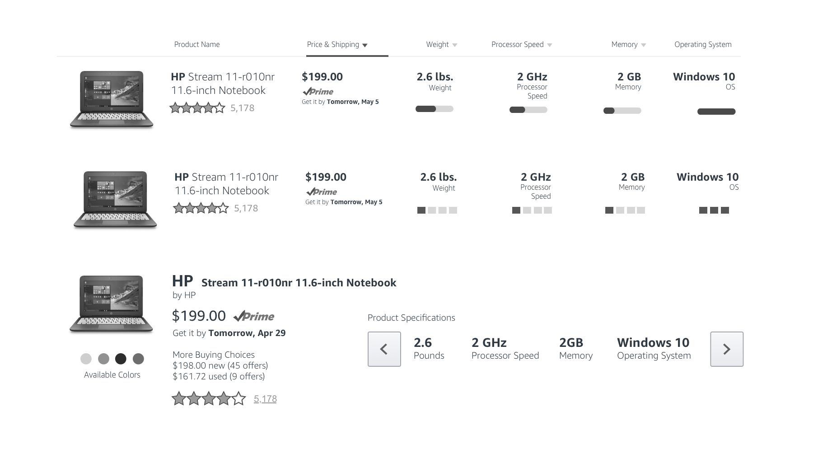The height and width of the screenshot is (458, 832).
Task: Click the previous specification arrow button
Action: pyautogui.click(x=384, y=349)
